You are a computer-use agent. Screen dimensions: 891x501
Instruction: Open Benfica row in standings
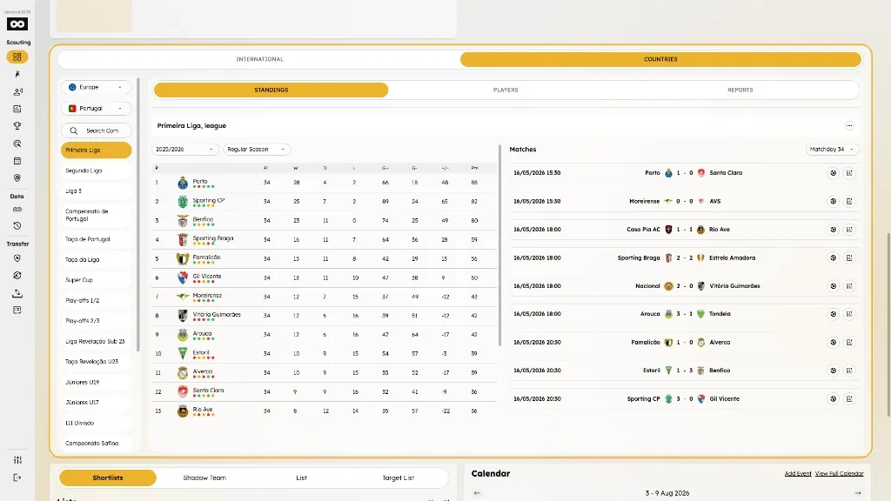(x=324, y=220)
